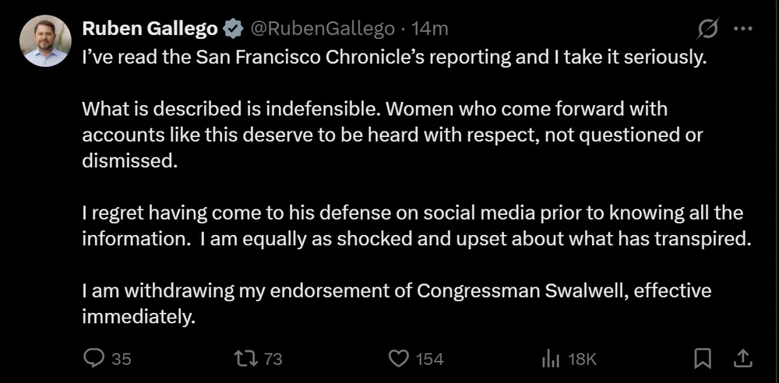Open the view analytics bar-chart icon
This screenshot has height=383, width=779.
[x=551, y=358]
